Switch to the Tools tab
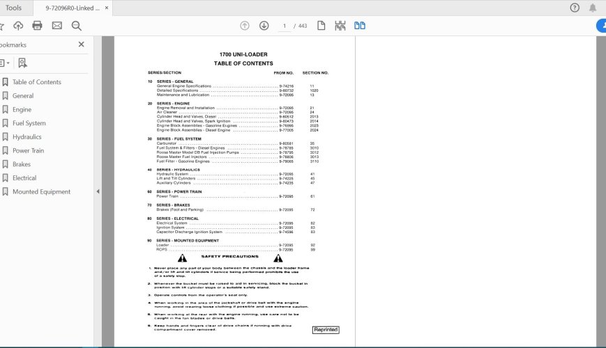This screenshot has width=606, height=348. pos(13,8)
